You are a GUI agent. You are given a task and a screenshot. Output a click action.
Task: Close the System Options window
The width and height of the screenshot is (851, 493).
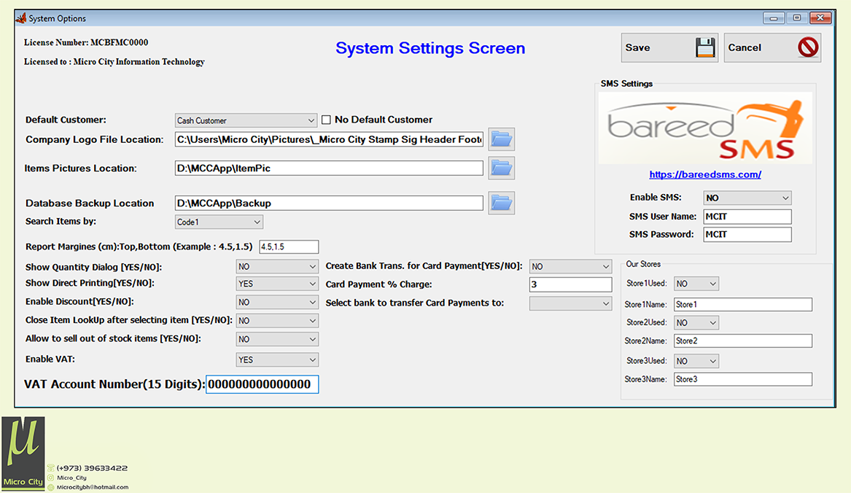click(820, 18)
